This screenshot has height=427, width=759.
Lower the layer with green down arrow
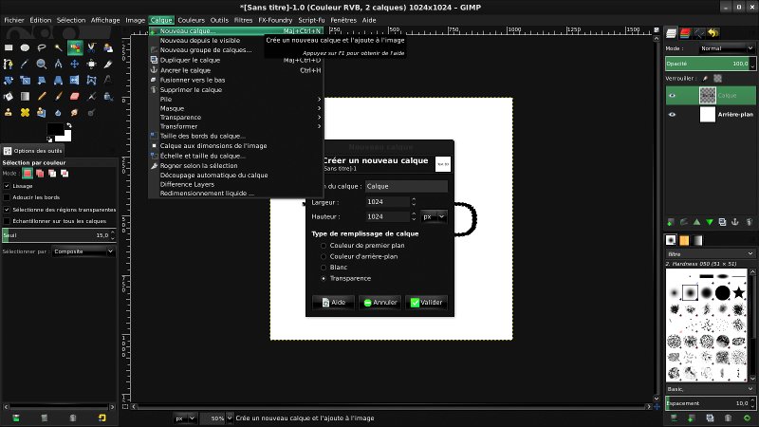pos(710,222)
